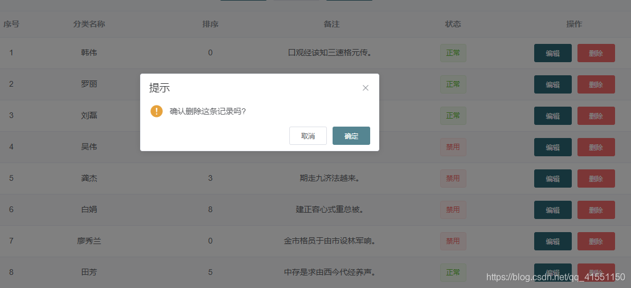The height and width of the screenshot is (288, 631).
Task: Click 删除 button for row 罗丽
Action: pos(596,84)
